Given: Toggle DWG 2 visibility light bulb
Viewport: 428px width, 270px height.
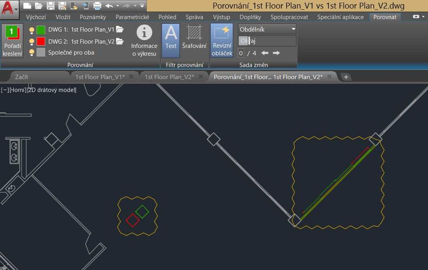Looking at the screenshot, I should pyautogui.click(x=32, y=42).
